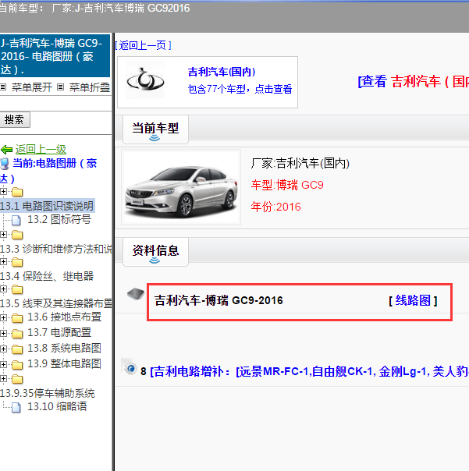Viewport: 469px width, 471px height.
Task: Click the Geely logo thumbnail
Action: [x=145, y=81]
